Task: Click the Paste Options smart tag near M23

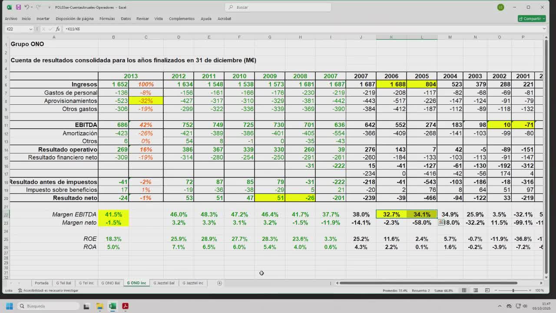Action: click(x=441, y=223)
